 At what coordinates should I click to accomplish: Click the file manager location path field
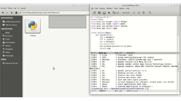coord(54,13)
